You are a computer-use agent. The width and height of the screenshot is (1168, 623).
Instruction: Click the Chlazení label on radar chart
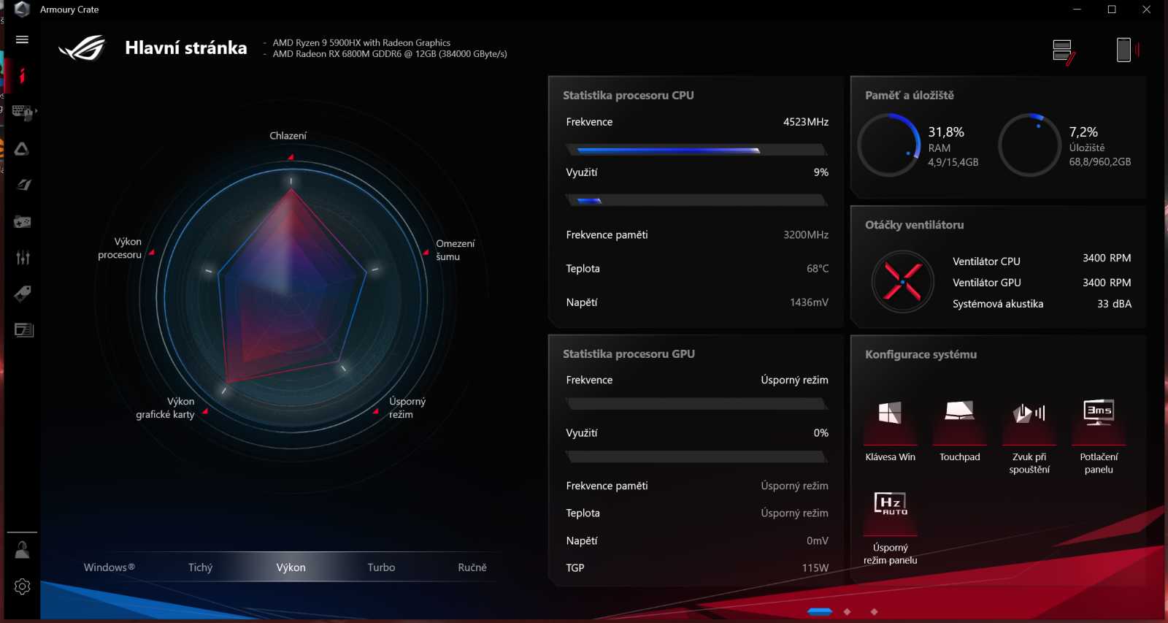coord(288,136)
